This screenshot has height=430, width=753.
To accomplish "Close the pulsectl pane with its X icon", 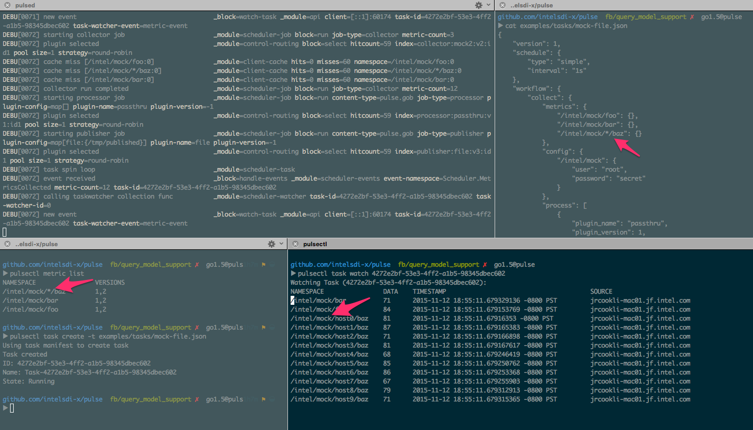I will click(x=295, y=244).
